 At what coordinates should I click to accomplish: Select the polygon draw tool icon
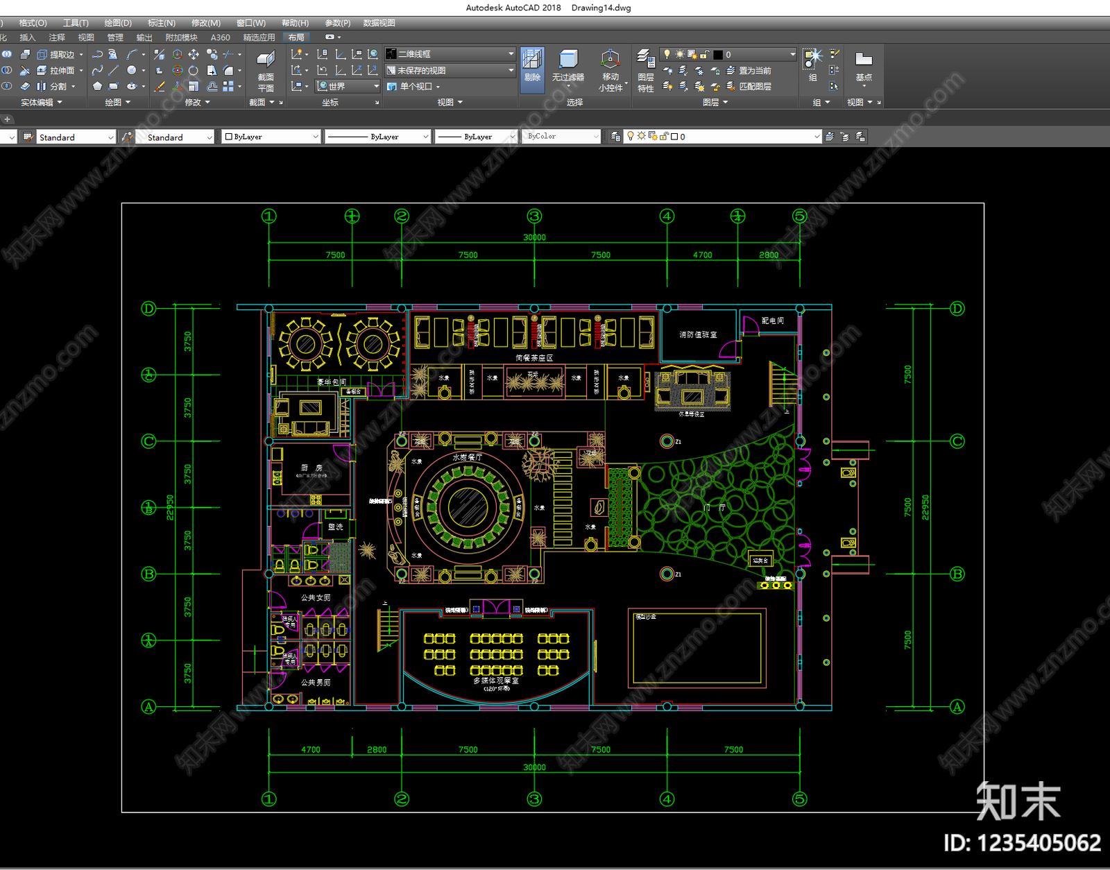coord(97,86)
